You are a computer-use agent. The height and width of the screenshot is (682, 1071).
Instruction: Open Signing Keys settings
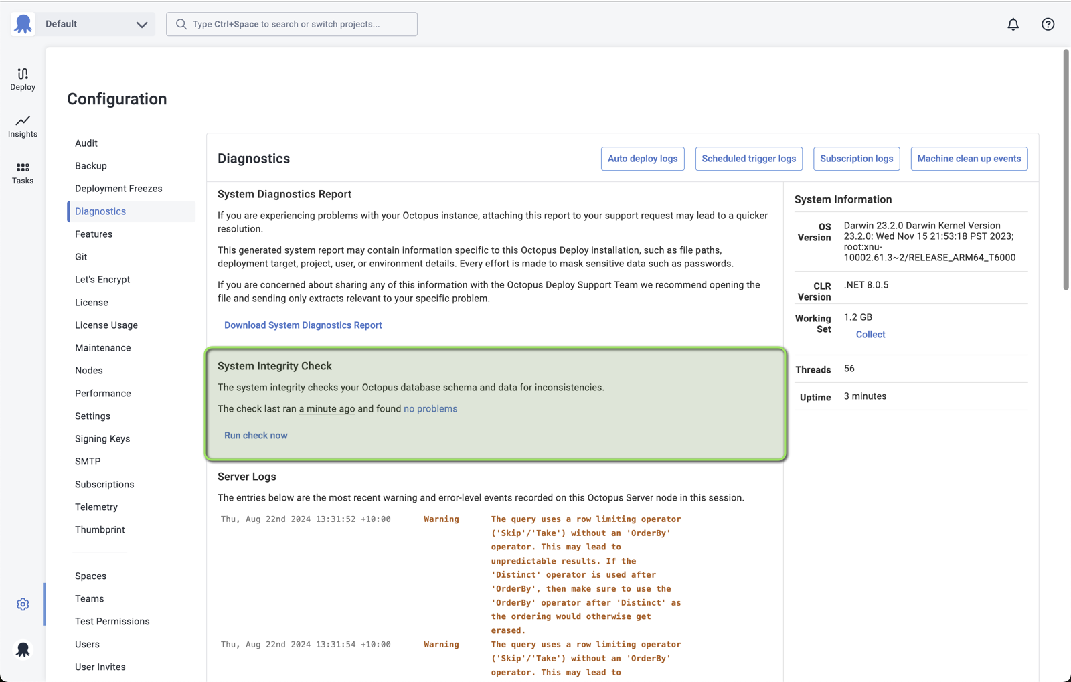(x=102, y=439)
